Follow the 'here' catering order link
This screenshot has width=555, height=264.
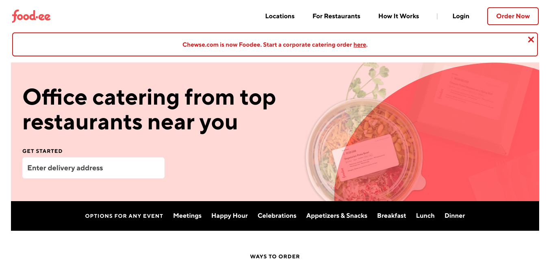point(360,45)
